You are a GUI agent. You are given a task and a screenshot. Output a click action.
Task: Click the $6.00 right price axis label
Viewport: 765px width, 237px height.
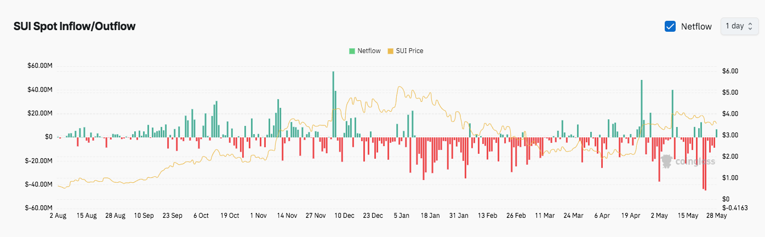(731, 71)
